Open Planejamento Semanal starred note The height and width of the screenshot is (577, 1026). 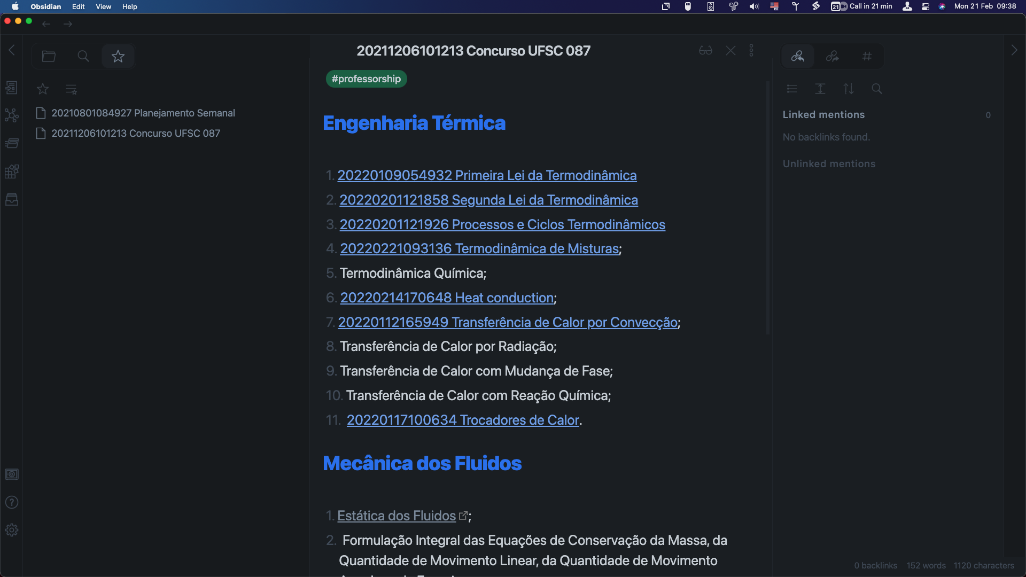click(143, 113)
